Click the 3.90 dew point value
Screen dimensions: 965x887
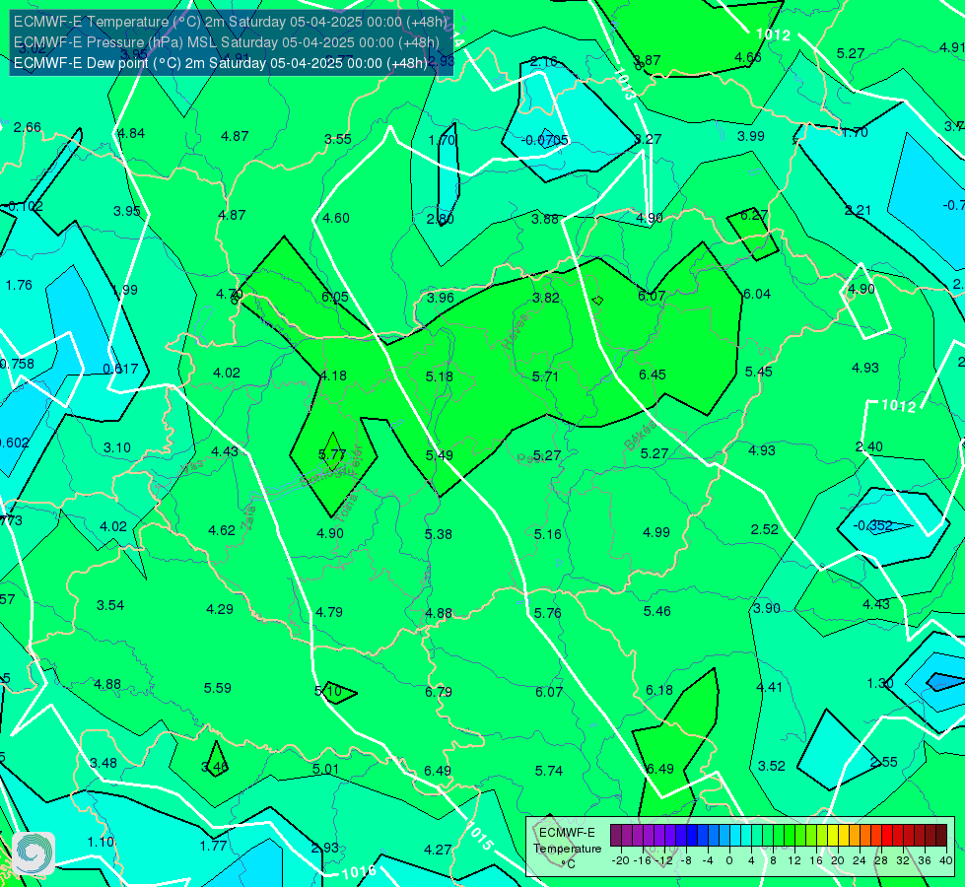tap(767, 608)
